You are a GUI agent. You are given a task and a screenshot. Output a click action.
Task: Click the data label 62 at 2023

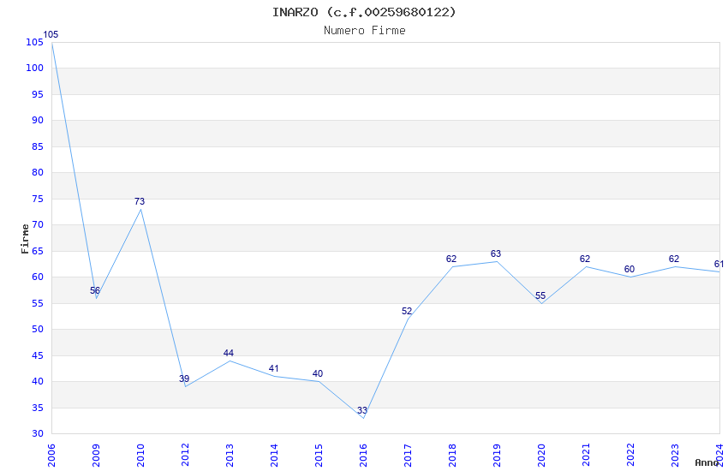674,259
